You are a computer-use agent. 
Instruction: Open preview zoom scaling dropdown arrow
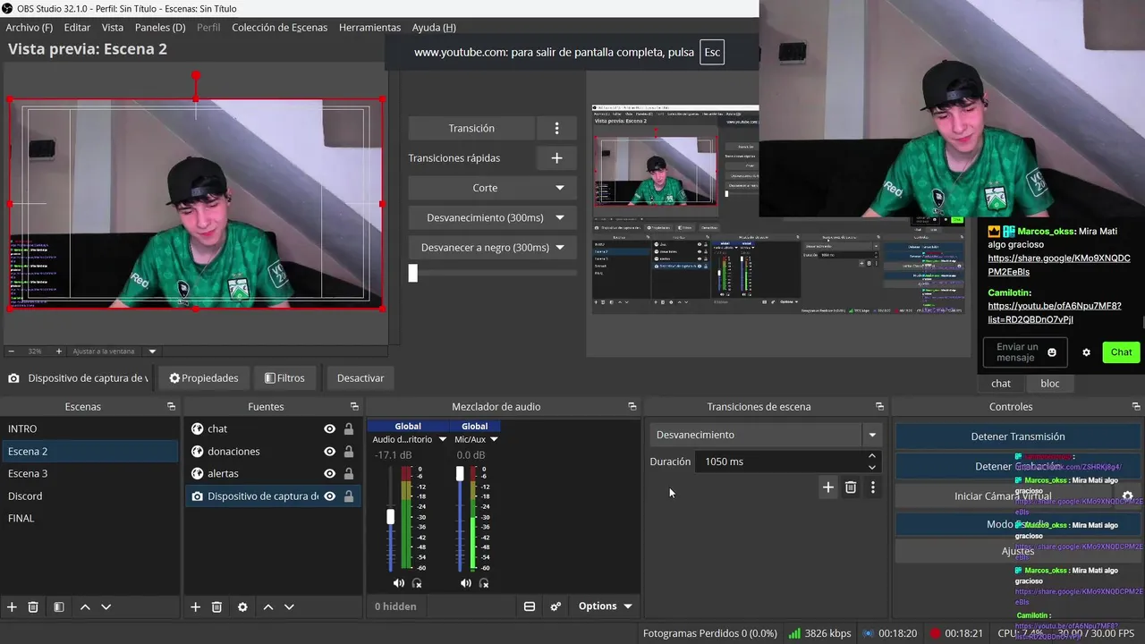(x=152, y=352)
